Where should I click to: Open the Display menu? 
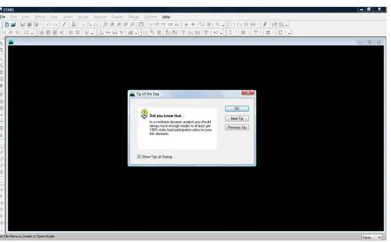coord(117,17)
